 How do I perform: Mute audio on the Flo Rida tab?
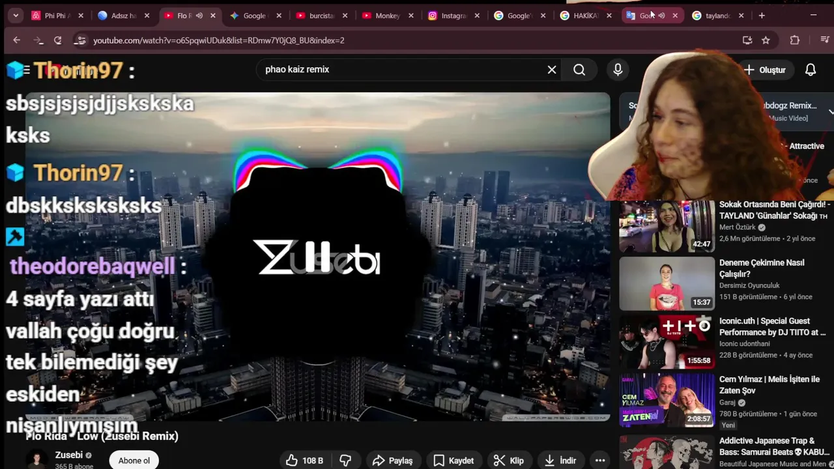[199, 16]
